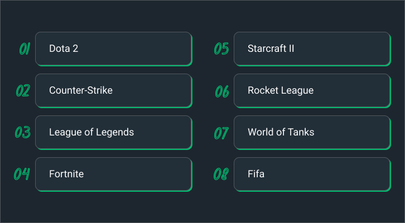This screenshot has width=405, height=223.
Task: Choose the World of Tanks card
Action: [312, 133]
